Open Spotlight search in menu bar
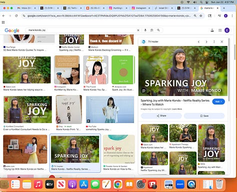Screen dimensions: 237x192 201,2
